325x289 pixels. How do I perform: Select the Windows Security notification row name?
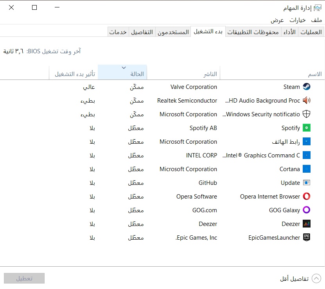click(261, 114)
